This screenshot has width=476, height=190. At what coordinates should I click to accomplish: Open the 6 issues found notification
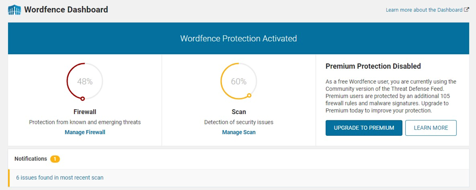tap(60, 177)
